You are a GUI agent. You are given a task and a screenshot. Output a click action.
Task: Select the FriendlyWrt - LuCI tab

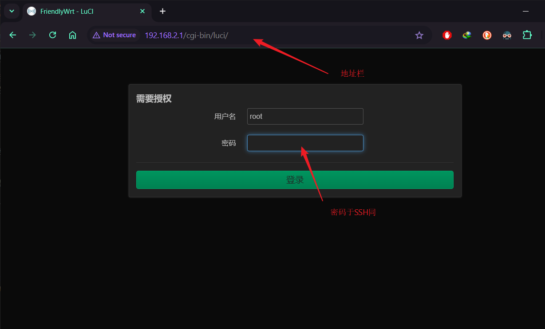[87, 12]
